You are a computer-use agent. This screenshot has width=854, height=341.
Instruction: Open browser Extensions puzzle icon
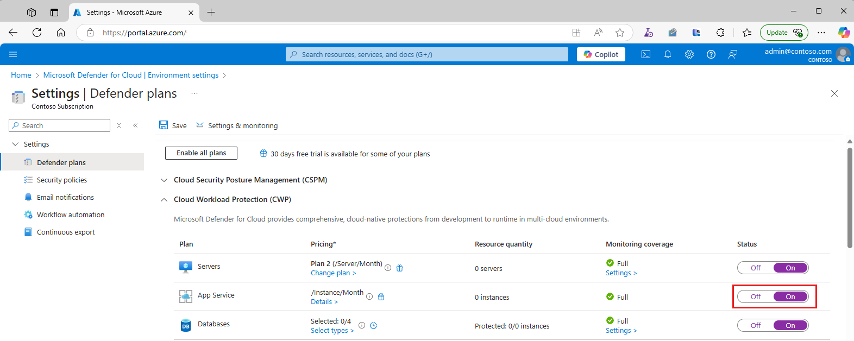point(720,33)
